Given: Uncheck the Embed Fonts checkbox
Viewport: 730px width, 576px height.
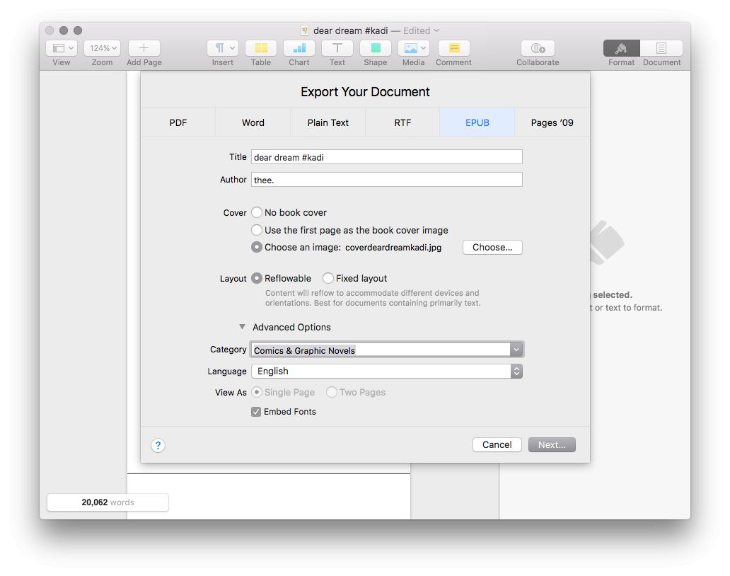Looking at the screenshot, I should click(x=256, y=412).
